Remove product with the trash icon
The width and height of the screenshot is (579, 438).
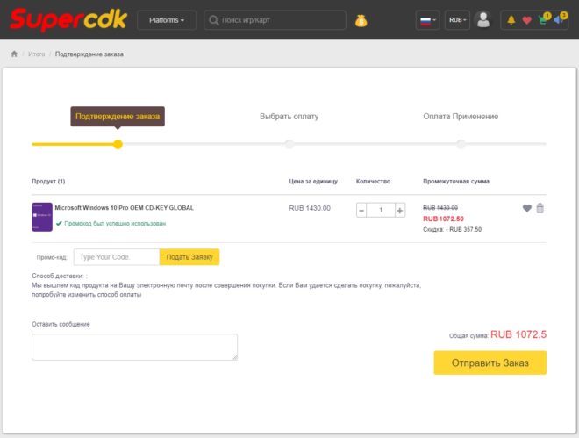pos(540,208)
